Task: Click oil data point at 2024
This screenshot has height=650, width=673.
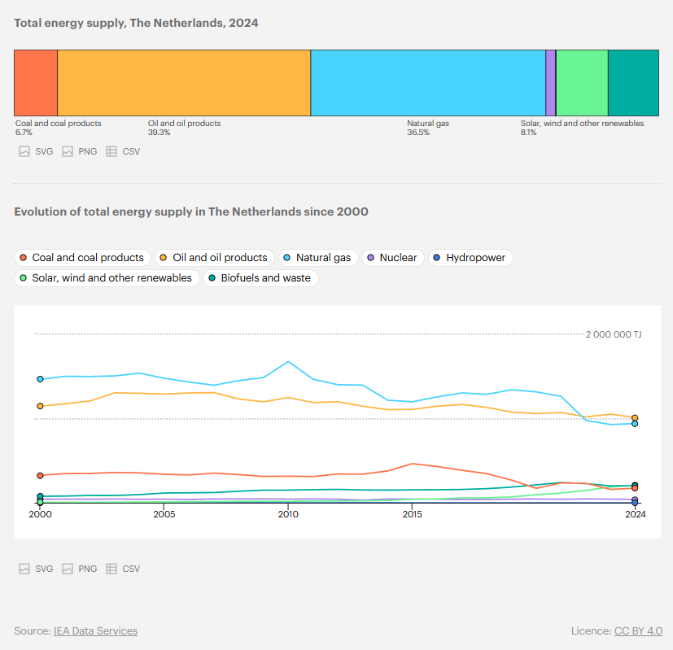Action: [x=635, y=417]
